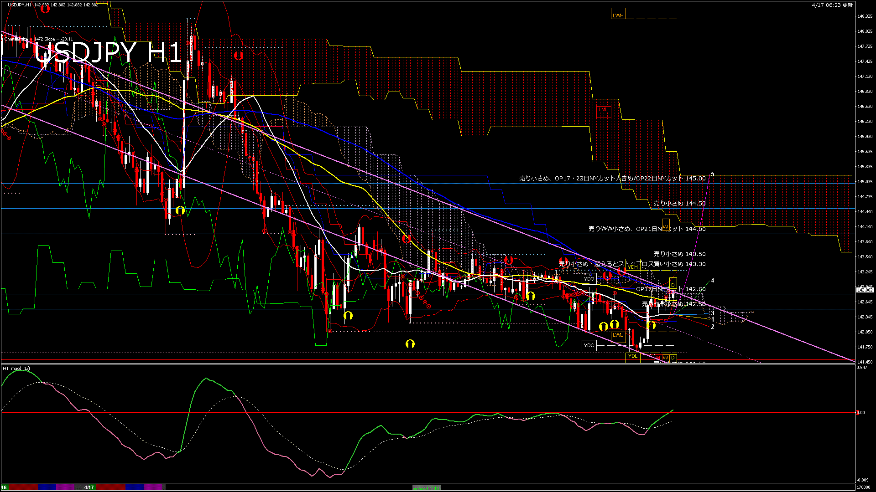The width and height of the screenshot is (876, 492).
Task: Click the OP21日NYカット 144.00 annotation
Action: [x=647, y=229]
